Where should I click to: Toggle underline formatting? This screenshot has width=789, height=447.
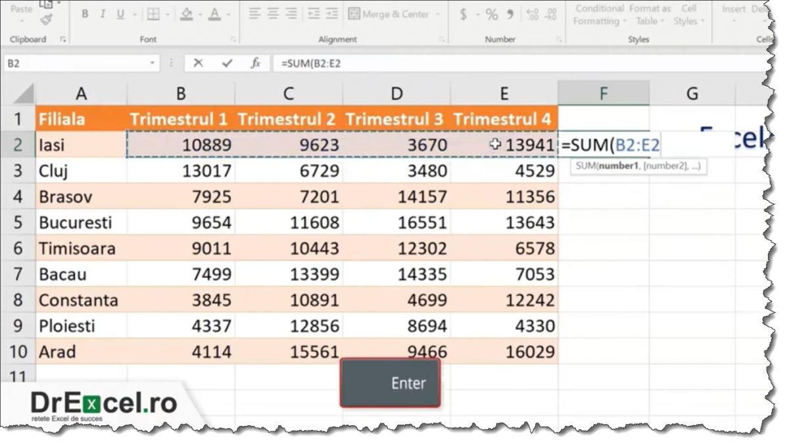[120, 13]
